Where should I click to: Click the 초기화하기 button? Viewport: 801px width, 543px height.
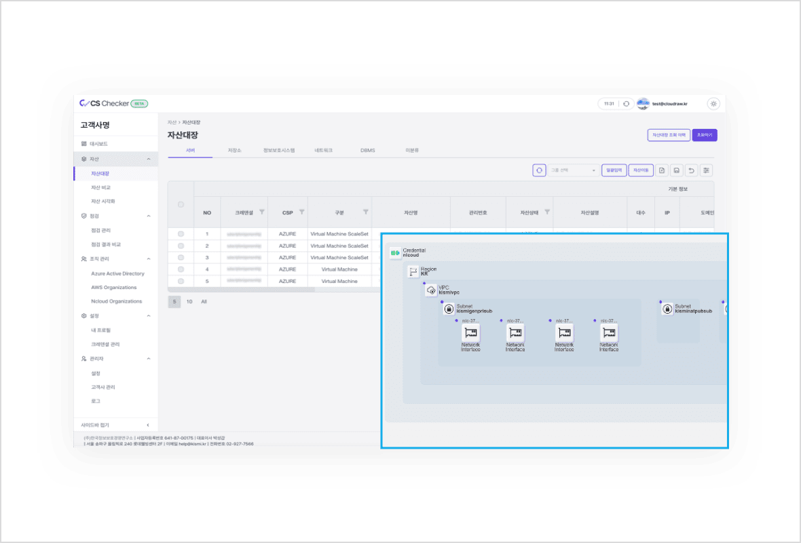[x=705, y=135]
